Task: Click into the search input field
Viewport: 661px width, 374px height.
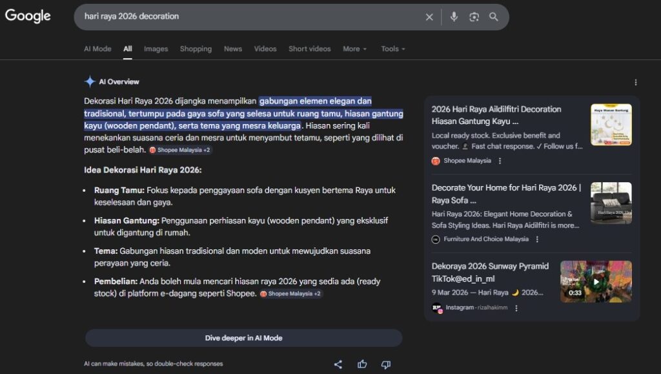Action: coord(245,17)
